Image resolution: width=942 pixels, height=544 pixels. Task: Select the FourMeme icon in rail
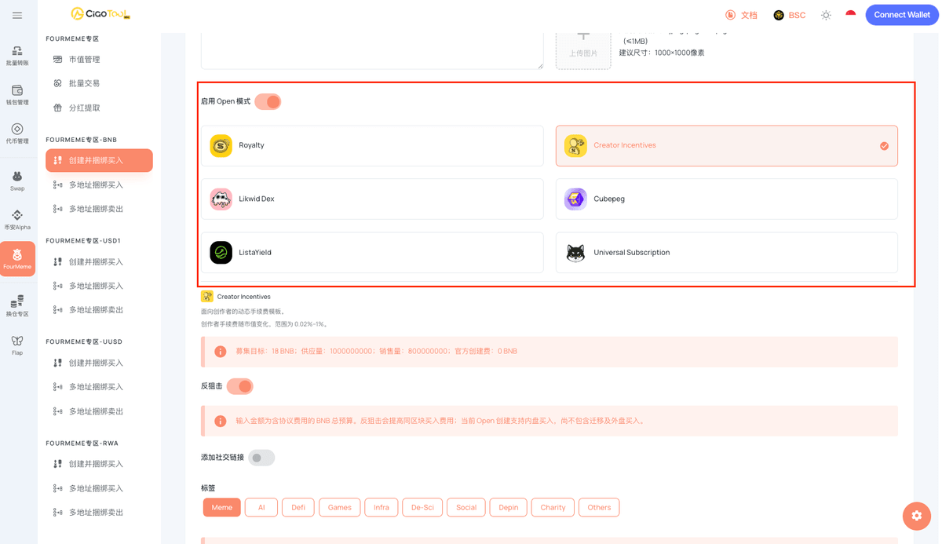coord(17,258)
